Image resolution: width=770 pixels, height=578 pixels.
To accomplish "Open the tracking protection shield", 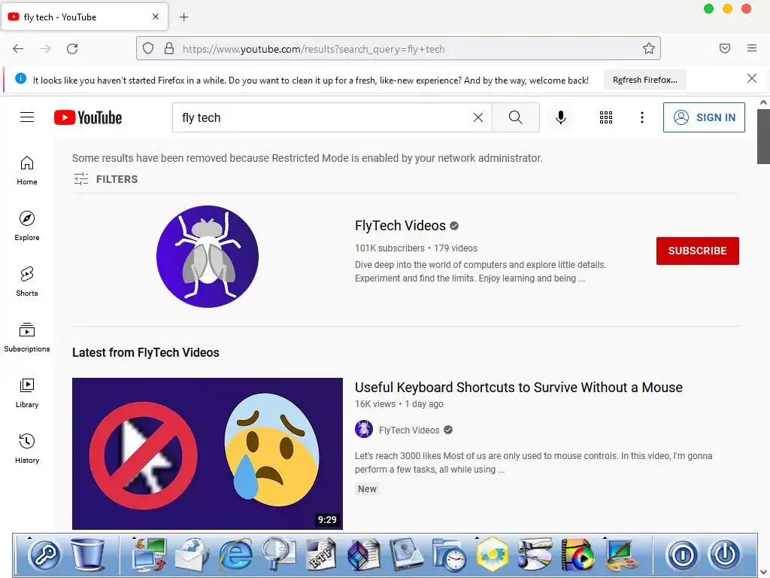I will tap(148, 48).
